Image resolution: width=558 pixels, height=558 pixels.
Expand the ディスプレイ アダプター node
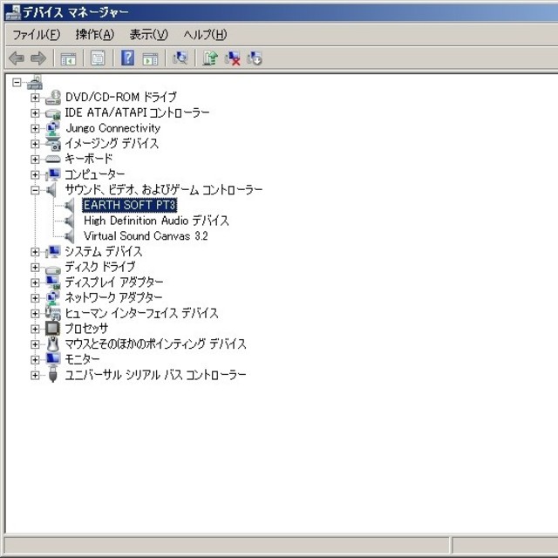tap(35, 282)
